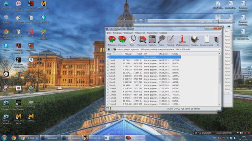252x141 pixels.
Task: Open the Skype desktop shortcut
Action: click(x=6, y=47)
